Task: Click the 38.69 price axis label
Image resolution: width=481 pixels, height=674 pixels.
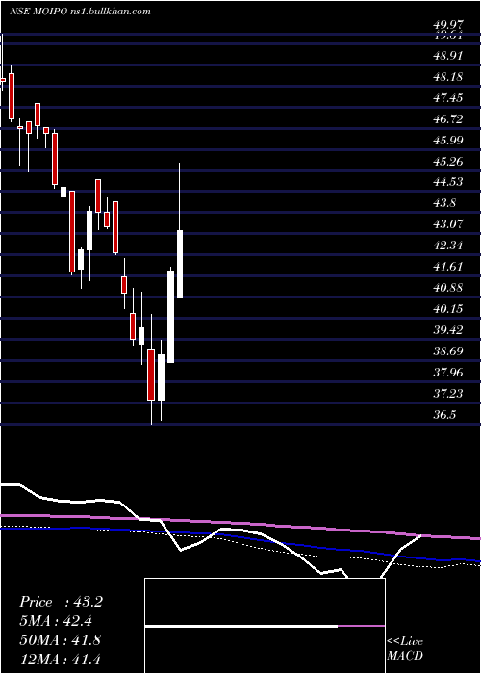Action: point(448,351)
